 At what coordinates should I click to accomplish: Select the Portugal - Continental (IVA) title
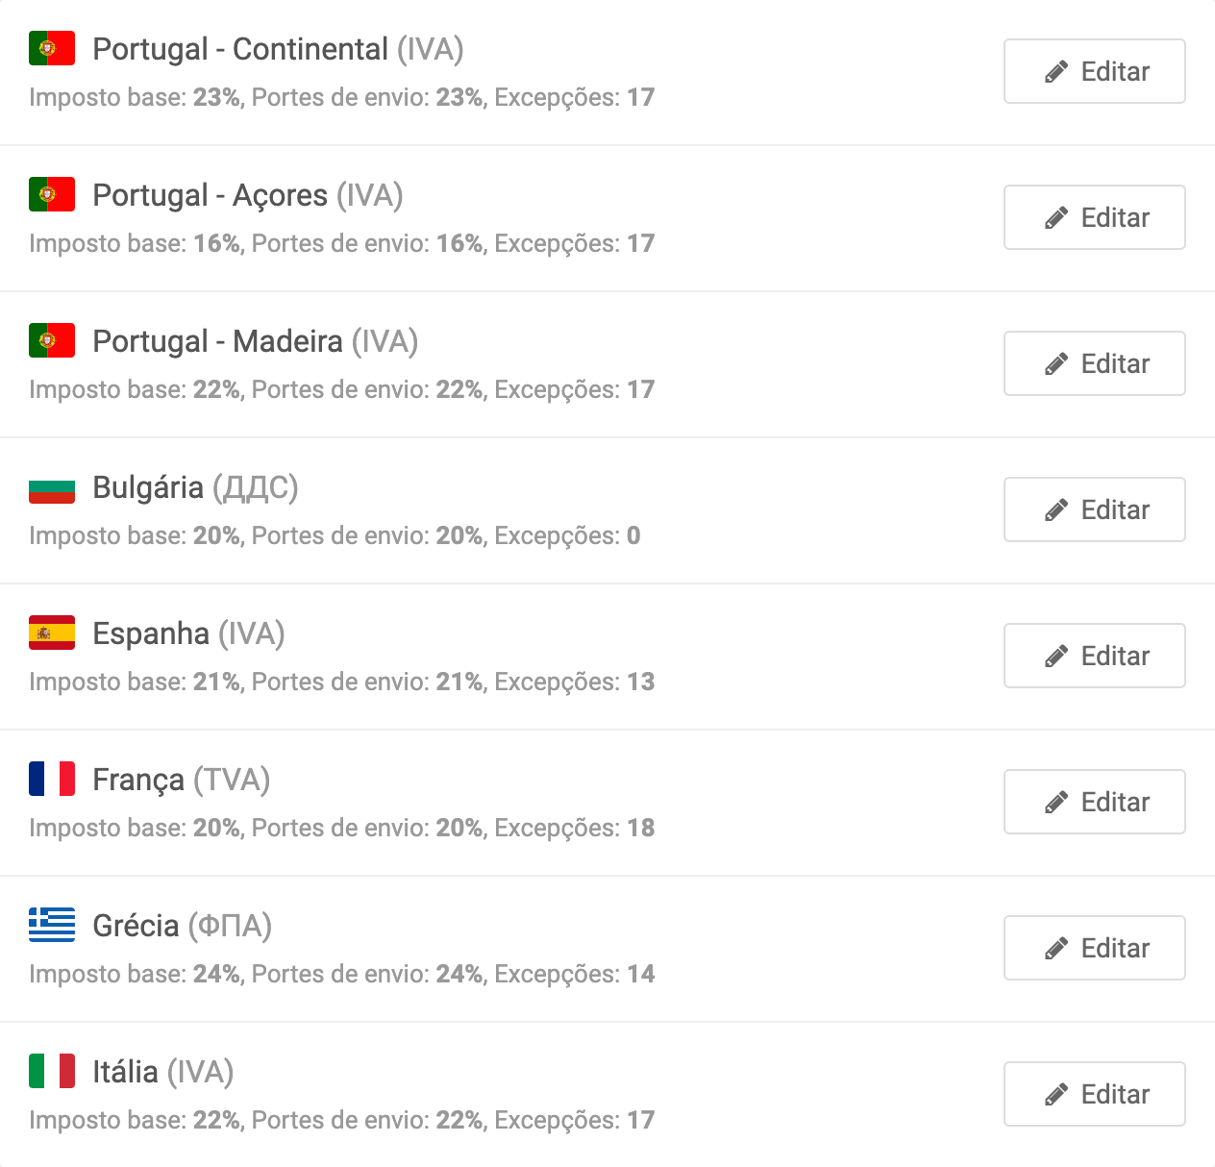point(278,49)
